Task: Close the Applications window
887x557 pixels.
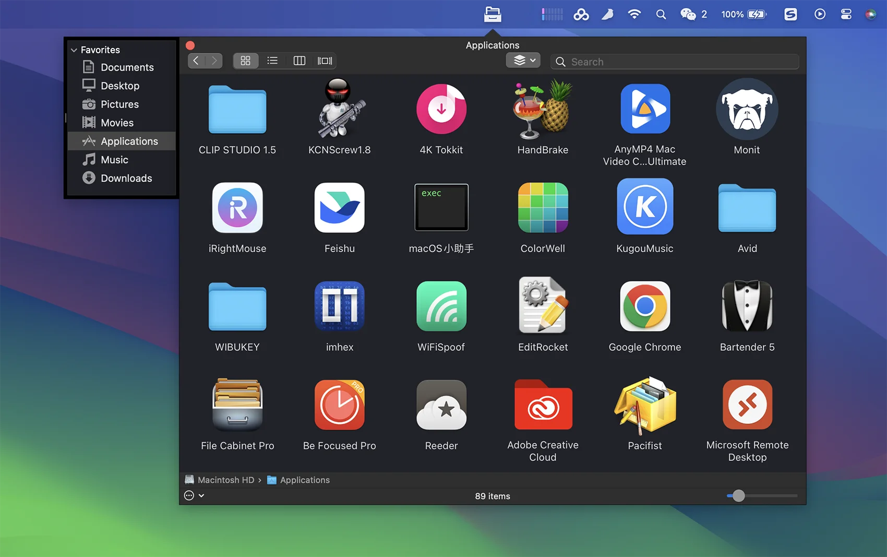Action: click(x=190, y=45)
